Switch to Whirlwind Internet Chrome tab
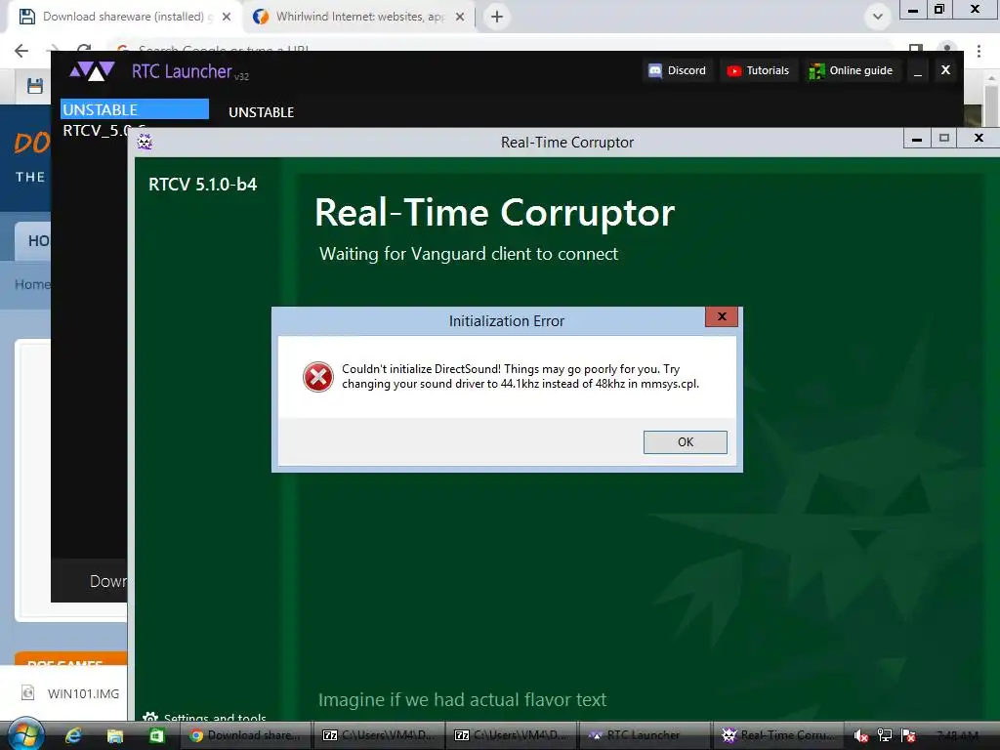1000x750 pixels. pos(359,17)
